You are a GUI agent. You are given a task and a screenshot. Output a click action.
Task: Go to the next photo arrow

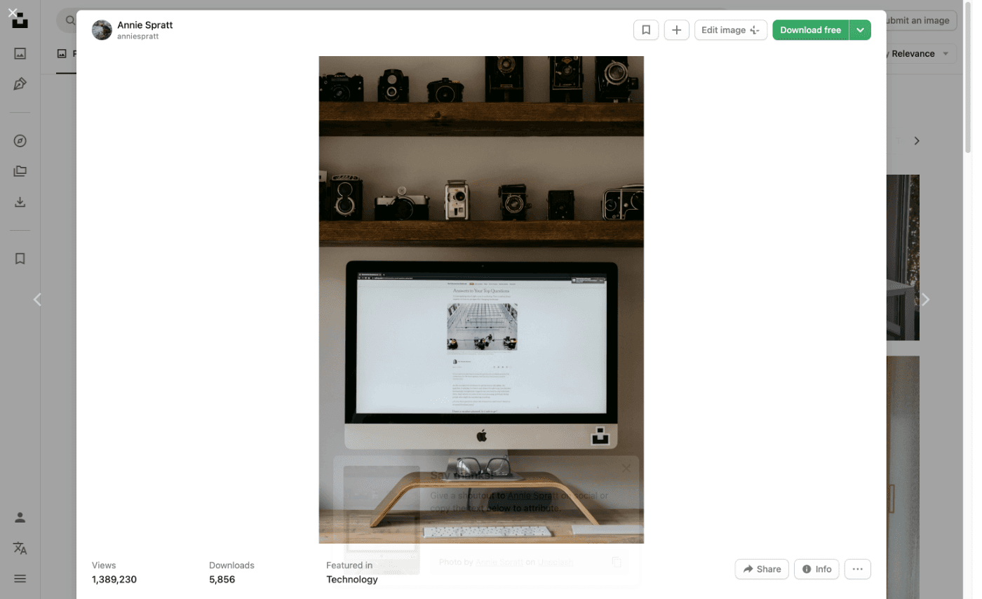925,299
